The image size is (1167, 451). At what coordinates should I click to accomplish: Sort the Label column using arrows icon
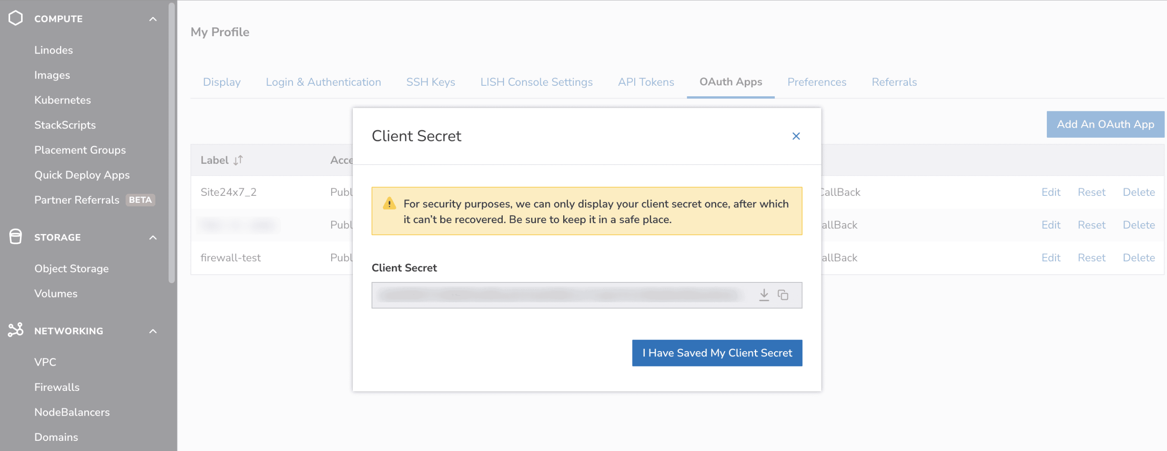[239, 160]
